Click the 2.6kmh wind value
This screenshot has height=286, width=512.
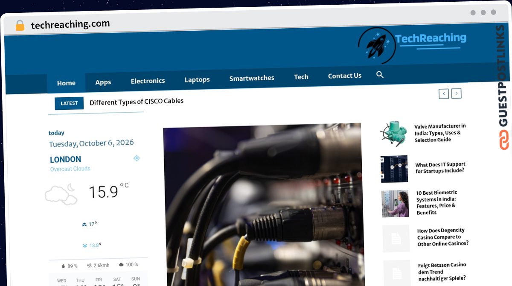tap(102, 265)
